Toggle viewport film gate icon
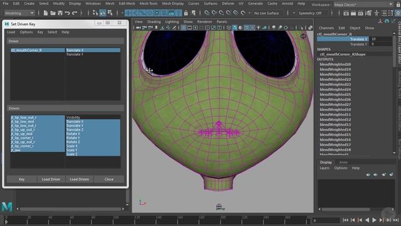401x226 pixels. (x=189, y=28)
